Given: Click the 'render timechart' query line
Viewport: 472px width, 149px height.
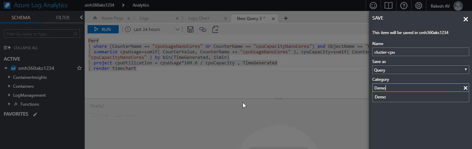Looking at the screenshot, I should pos(114,68).
